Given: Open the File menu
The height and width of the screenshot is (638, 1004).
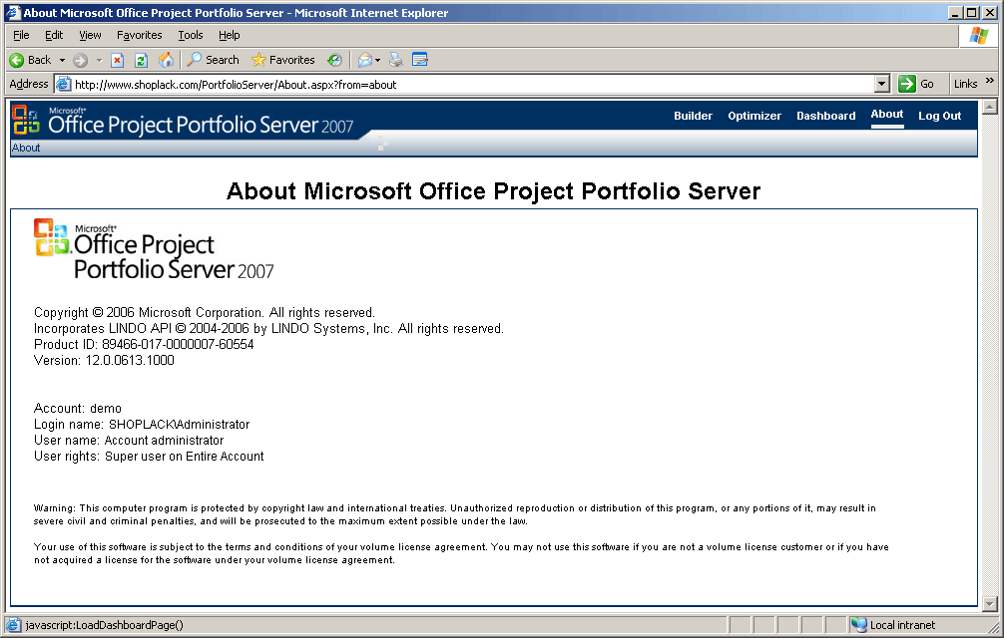Looking at the screenshot, I should [21, 35].
